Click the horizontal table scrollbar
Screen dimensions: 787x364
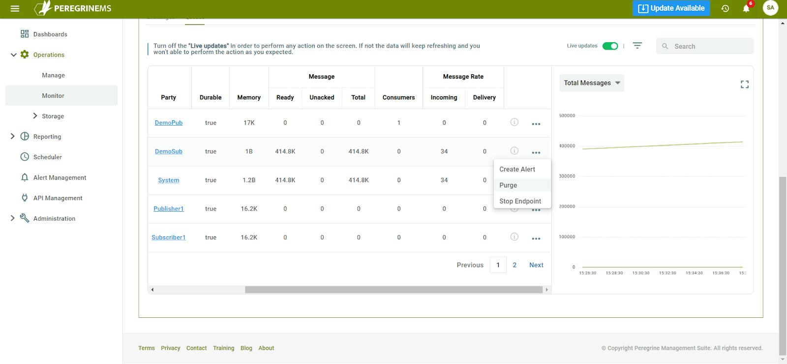tap(393, 290)
